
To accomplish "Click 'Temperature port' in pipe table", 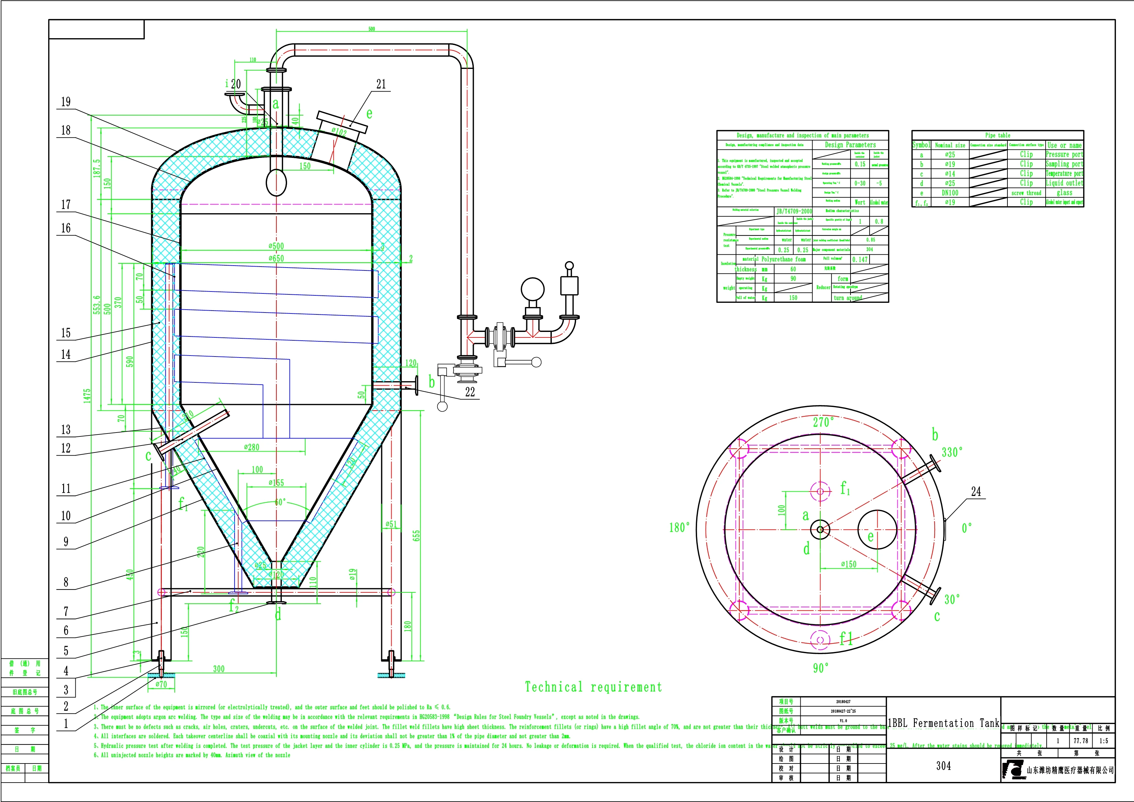I will coord(1064,173).
